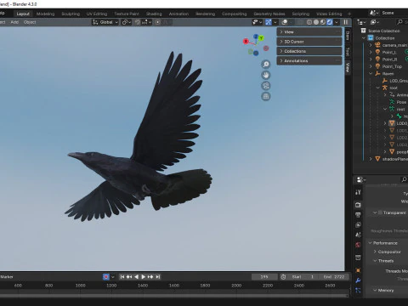Jump to timeline start frame button

point(122,277)
